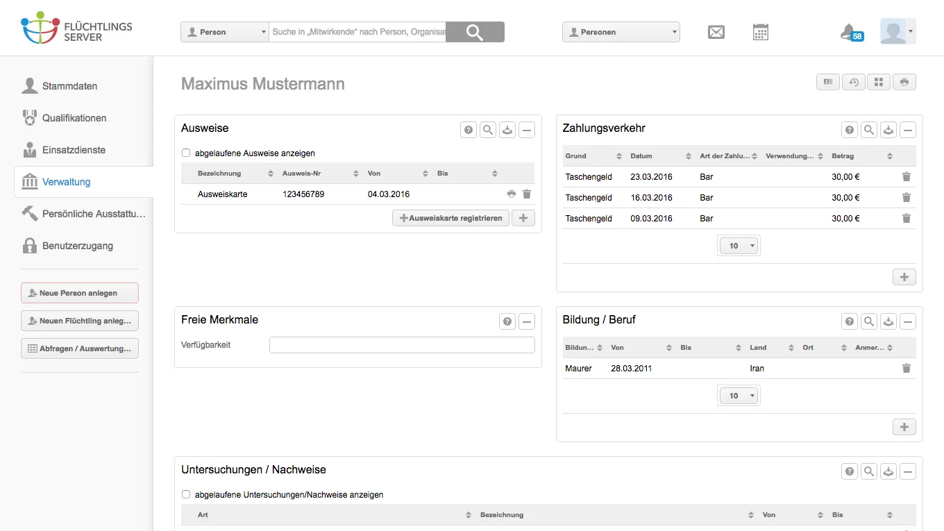Click Ausweiskarte registrieren button
Image resolution: width=944 pixels, height=531 pixels.
[451, 218]
